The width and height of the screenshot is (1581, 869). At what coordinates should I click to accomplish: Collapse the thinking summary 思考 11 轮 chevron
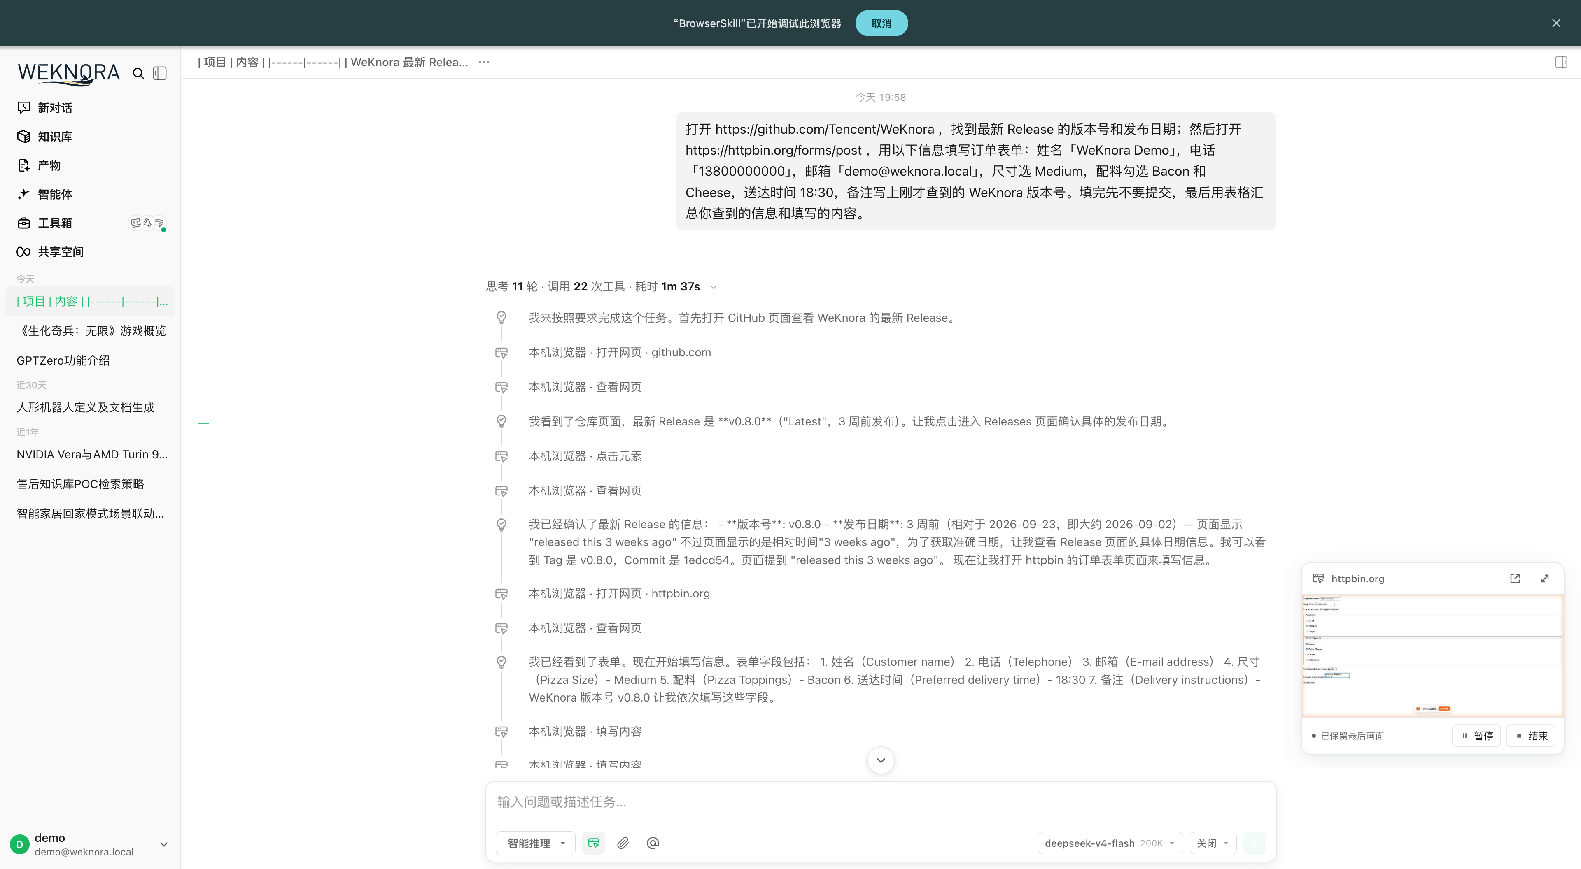click(x=713, y=287)
